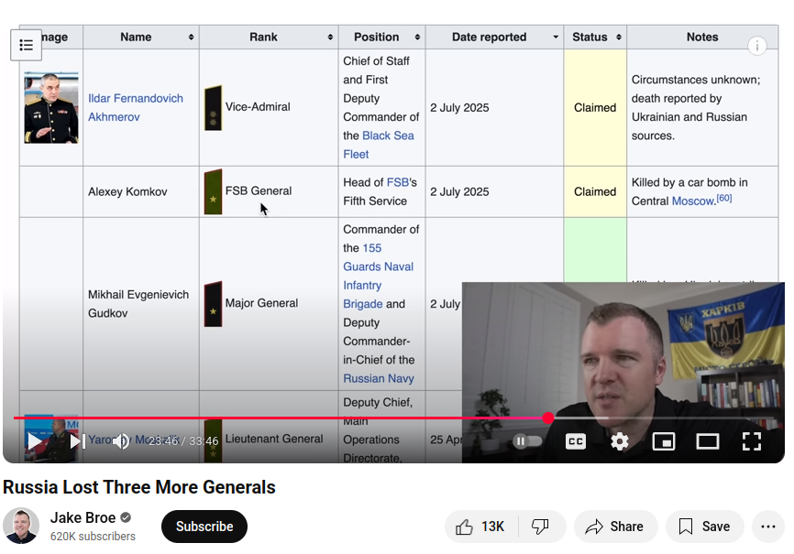Screen dimensions: 794x554
Task: Open 155 Guards Naval Infantry Brigade link
Action: (379, 276)
